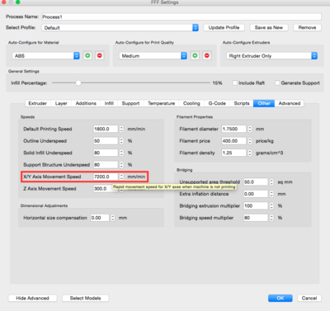The width and height of the screenshot is (330, 311).
Task: Click the Bridging extrusion multiplier stepper
Action: [x=271, y=206]
